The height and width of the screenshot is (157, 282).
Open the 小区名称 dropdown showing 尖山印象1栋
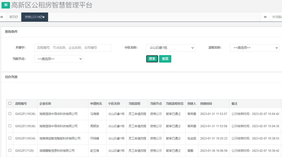[170, 48]
